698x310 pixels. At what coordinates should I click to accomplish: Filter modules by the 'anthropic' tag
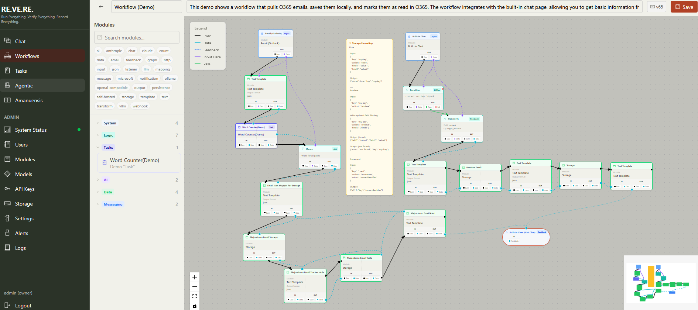click(x=114, y=51)
